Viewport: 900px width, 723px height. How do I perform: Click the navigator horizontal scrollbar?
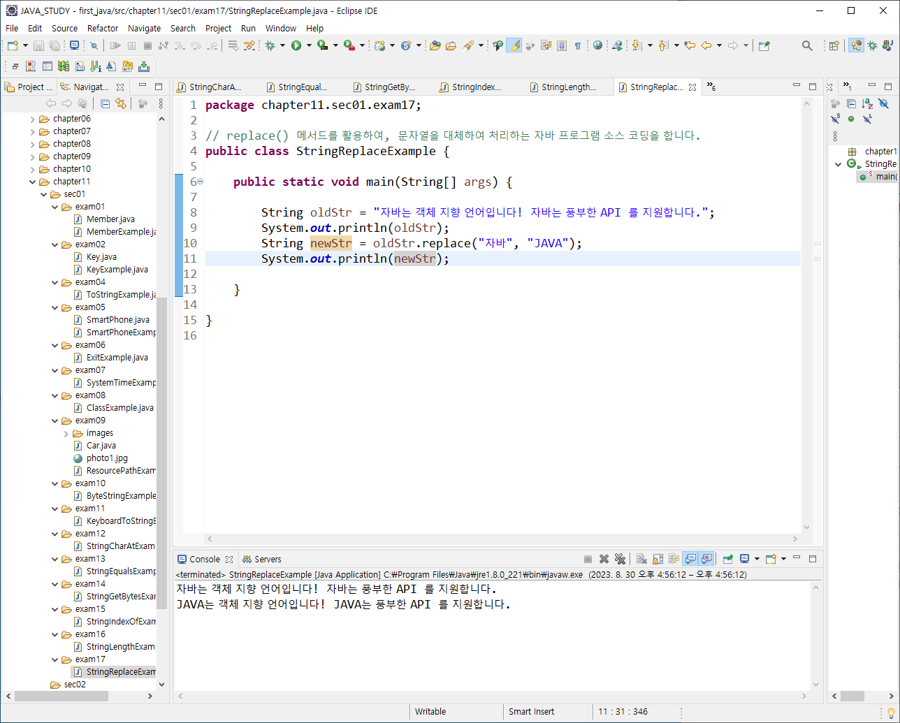pos(61,696)
